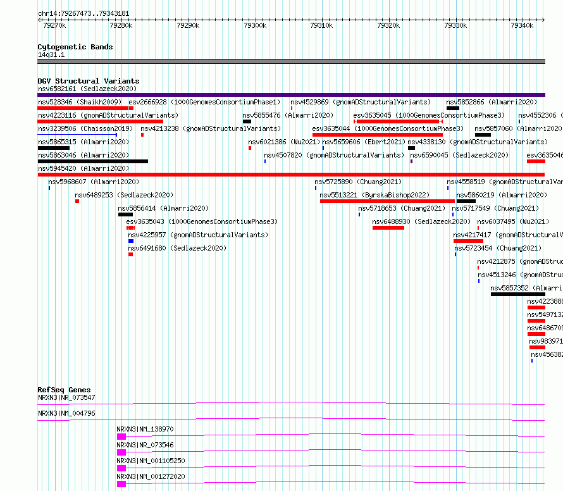Click the black nsv5857352 variant bar
The width and height of the screenshot is (563, 491).
(517, 294)
